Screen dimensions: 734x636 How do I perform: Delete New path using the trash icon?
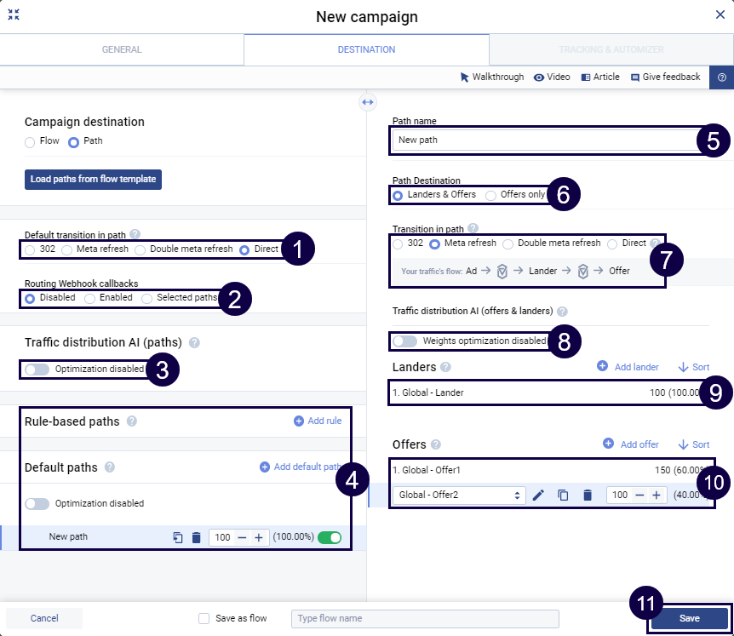point(197,537)
